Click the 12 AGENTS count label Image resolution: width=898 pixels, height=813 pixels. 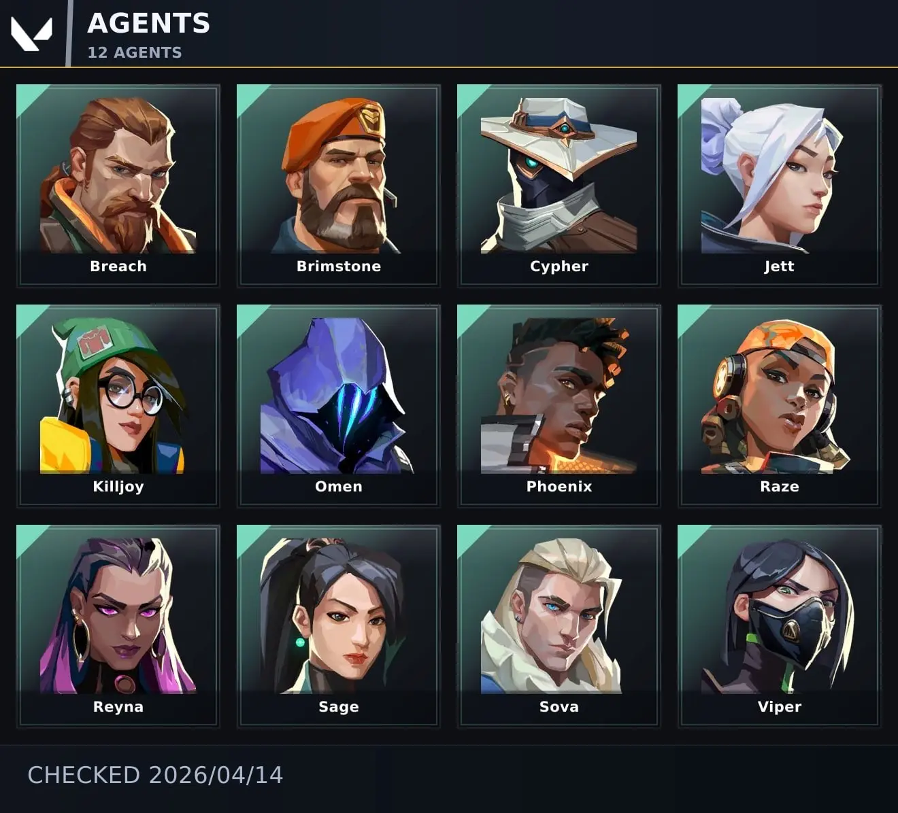click(x=135, y=52)
